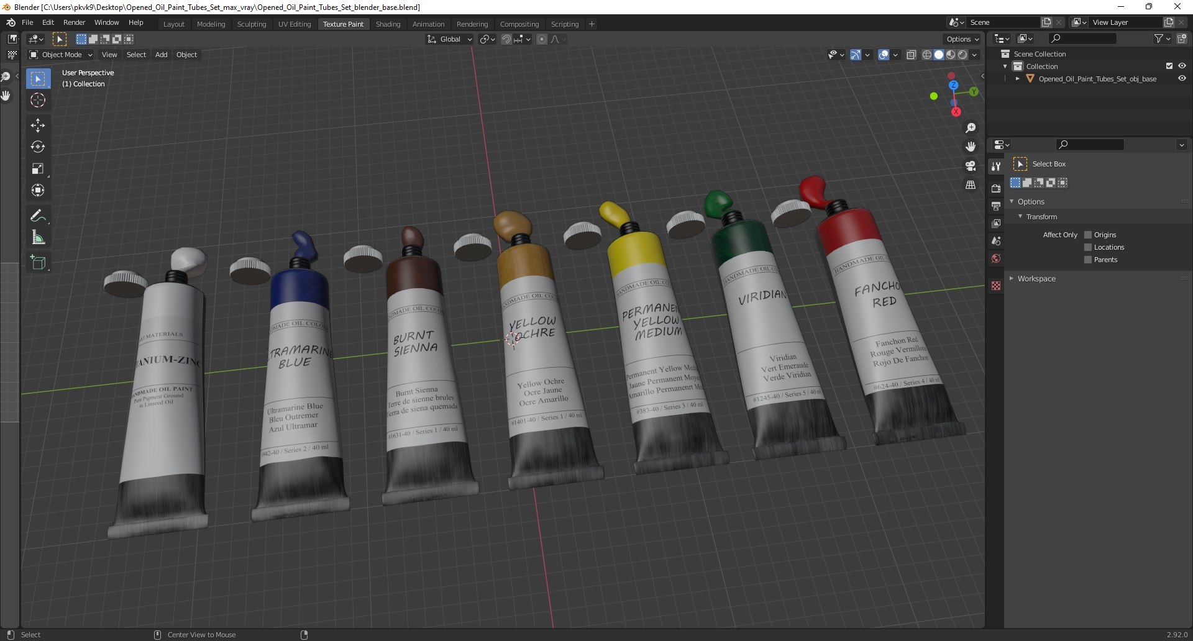Click the Select Box tool in the left toolbar

[38, 78]
